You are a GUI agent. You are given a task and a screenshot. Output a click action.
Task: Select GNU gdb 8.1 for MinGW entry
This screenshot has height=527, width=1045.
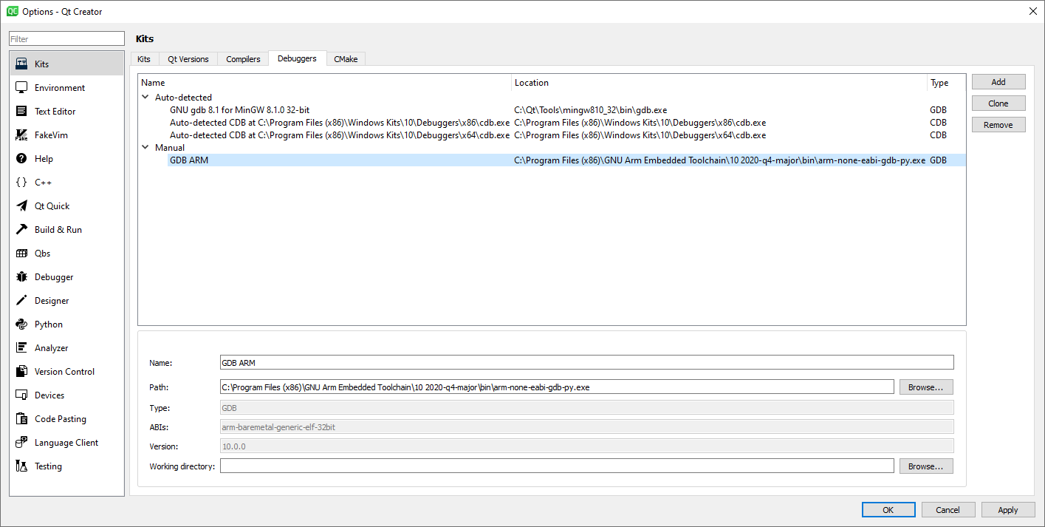[x=239, y=110]
